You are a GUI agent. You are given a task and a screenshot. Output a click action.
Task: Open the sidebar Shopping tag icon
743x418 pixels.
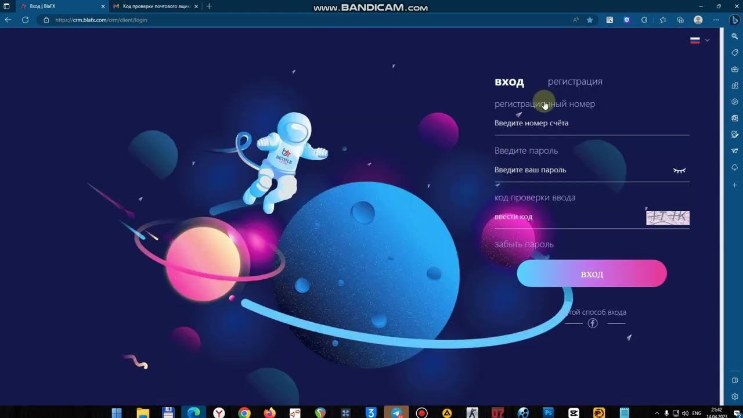click(x=734, y=53)
